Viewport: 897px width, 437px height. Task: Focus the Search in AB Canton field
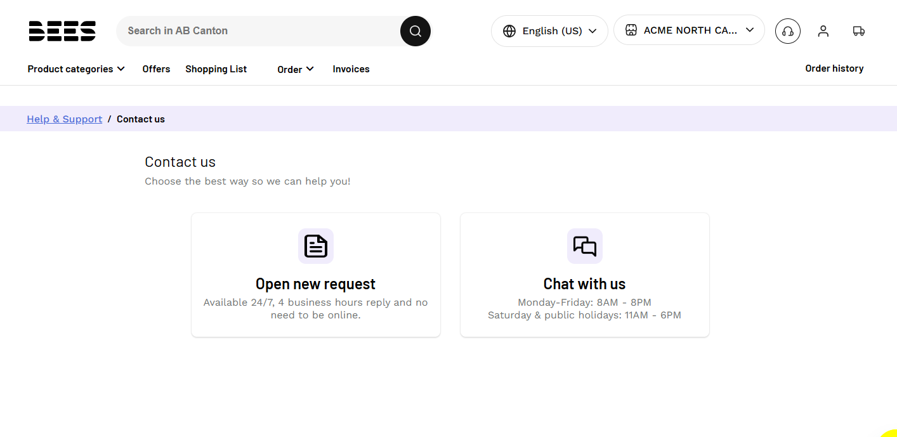coord(258,31)
